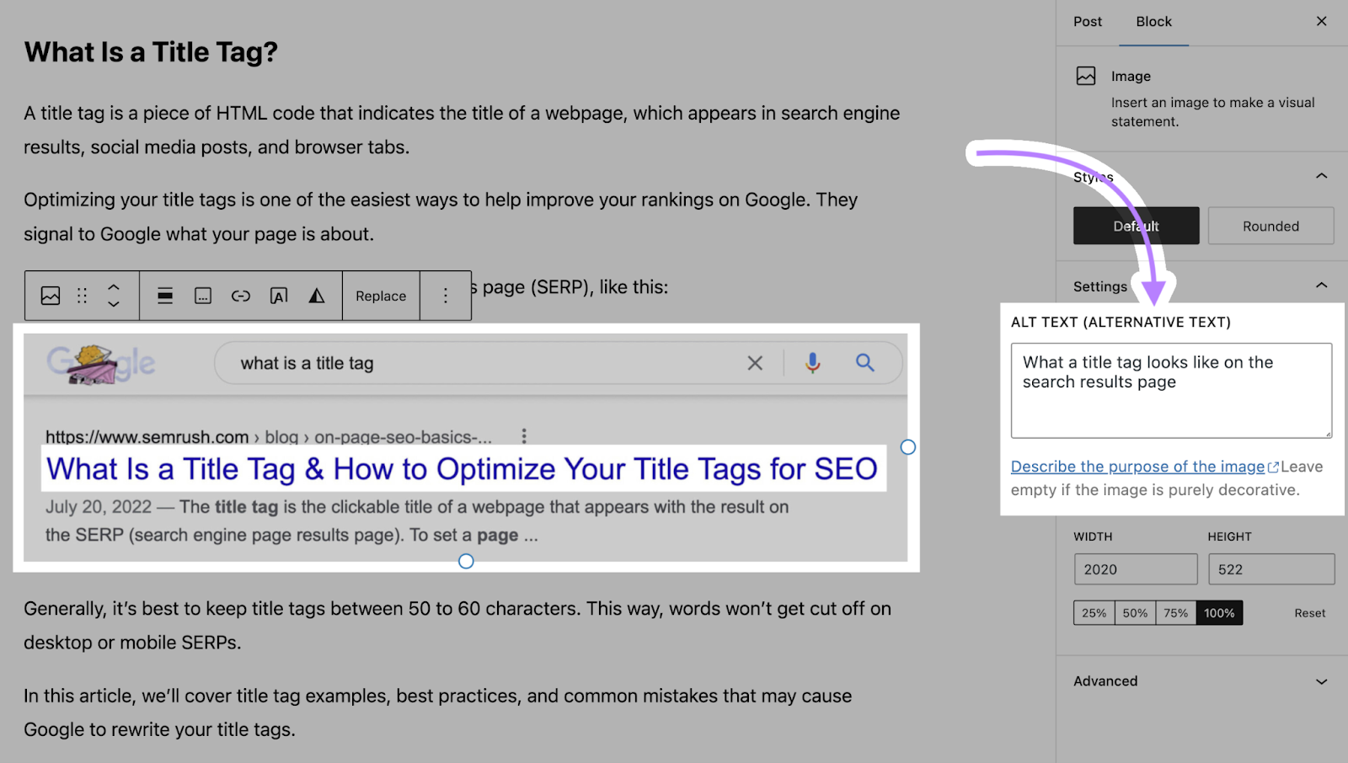Set image size to 50%
1348x763 pixels.
(1135, 613)
